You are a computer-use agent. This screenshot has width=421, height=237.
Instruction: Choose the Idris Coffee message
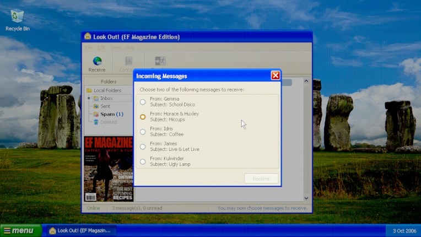tap(143, 132)
